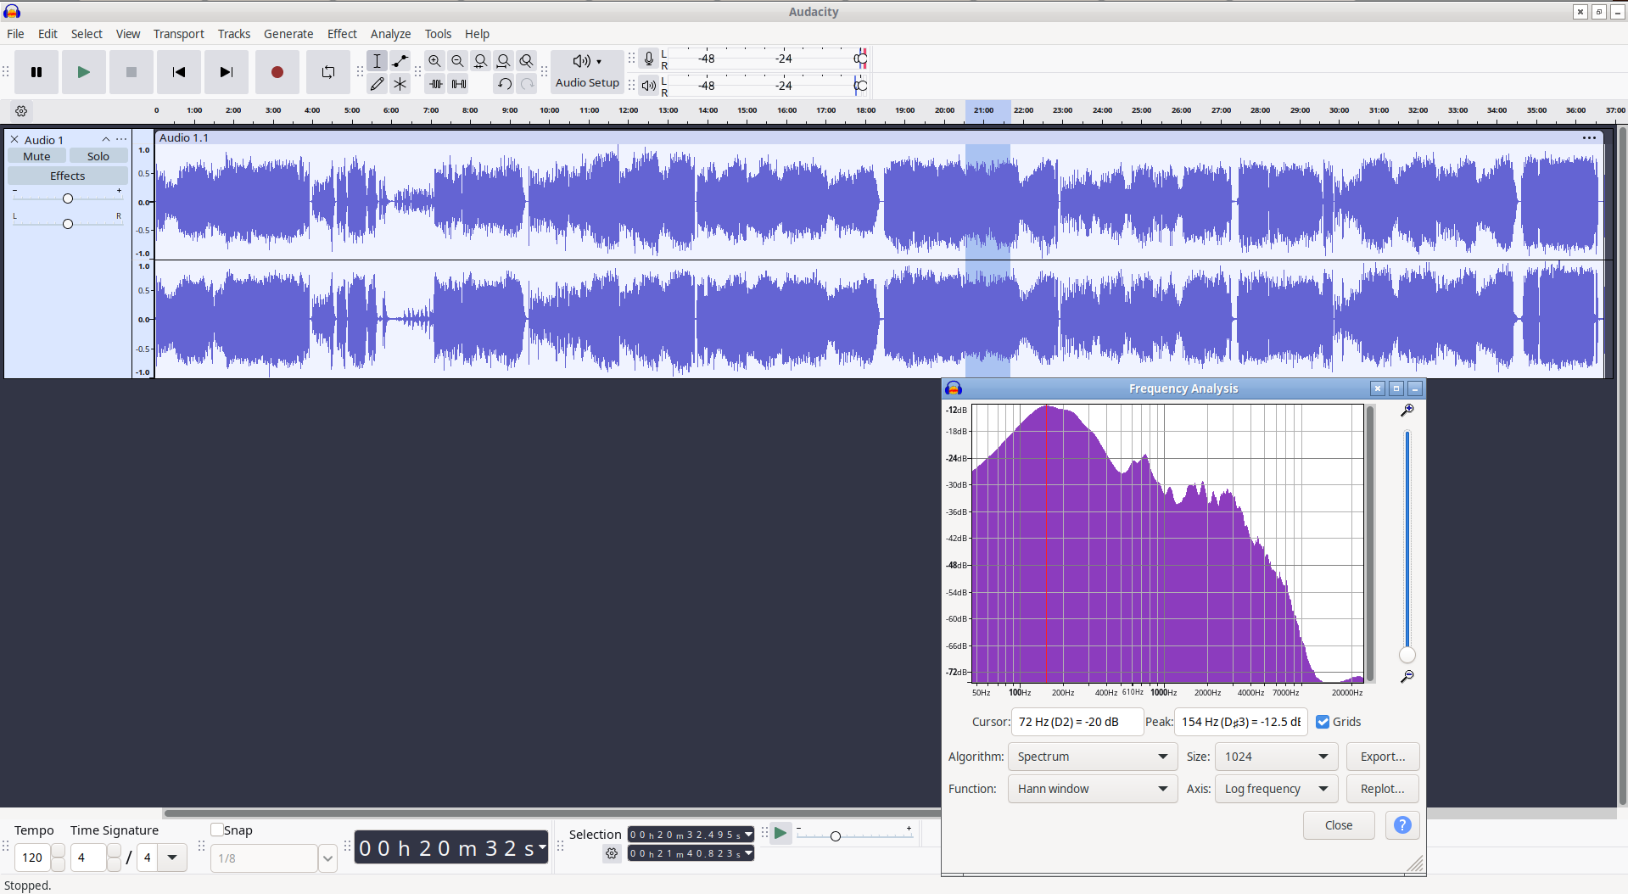The image size is (1628, 894).
Task: Enable the Snap checkbox
Action: (217, 830)
